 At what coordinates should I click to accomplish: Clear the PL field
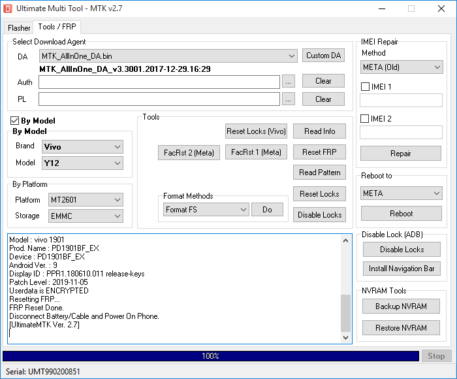click(323, 99)
